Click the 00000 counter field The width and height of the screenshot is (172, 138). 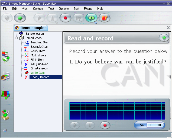tap(155, 125)
